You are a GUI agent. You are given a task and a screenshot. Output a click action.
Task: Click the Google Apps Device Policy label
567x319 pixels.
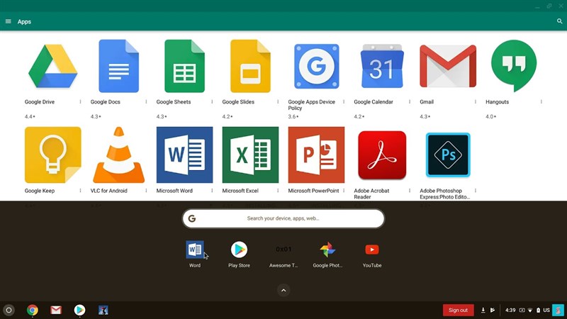click(x=311, y=105)
